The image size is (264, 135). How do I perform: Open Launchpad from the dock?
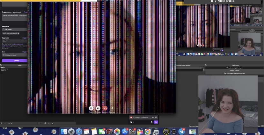pos(71,132)
